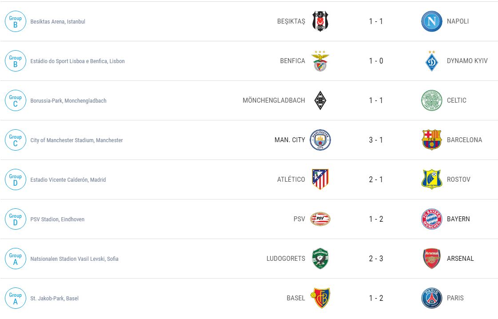Screen dimensions: 498x319
Task: Click the Atlético Madrid crest
Action: (x=320, y=179)
